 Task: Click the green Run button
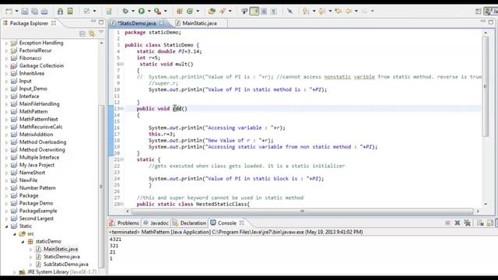[142, 11]
